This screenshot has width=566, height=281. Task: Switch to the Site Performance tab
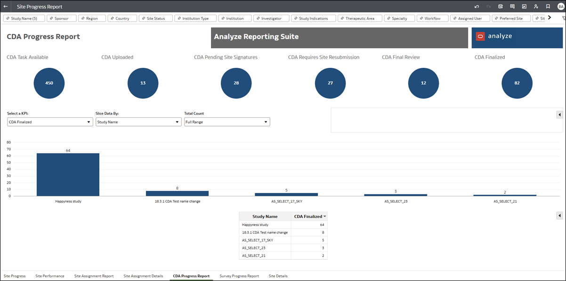[50, 276]
